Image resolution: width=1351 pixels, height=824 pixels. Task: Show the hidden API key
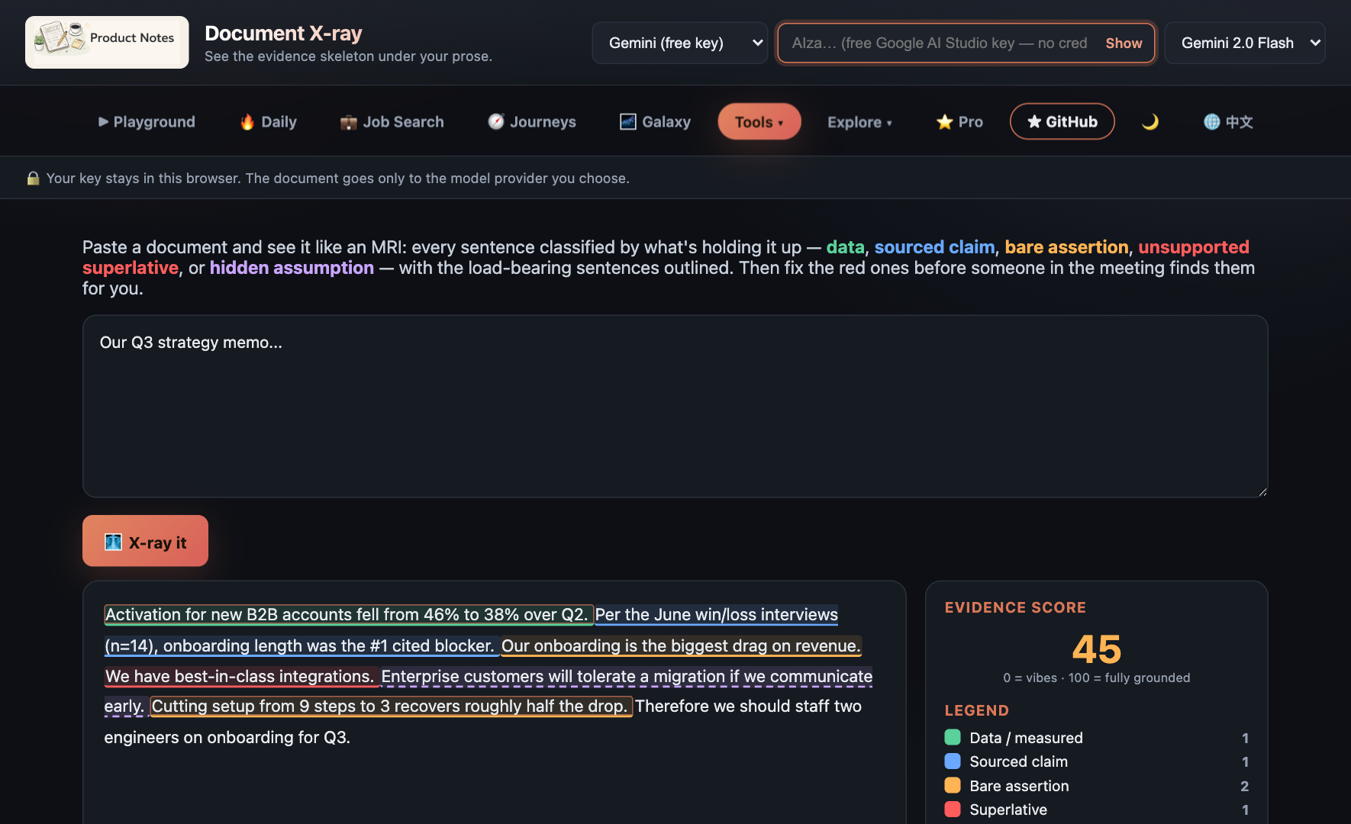click(1124, 43)
